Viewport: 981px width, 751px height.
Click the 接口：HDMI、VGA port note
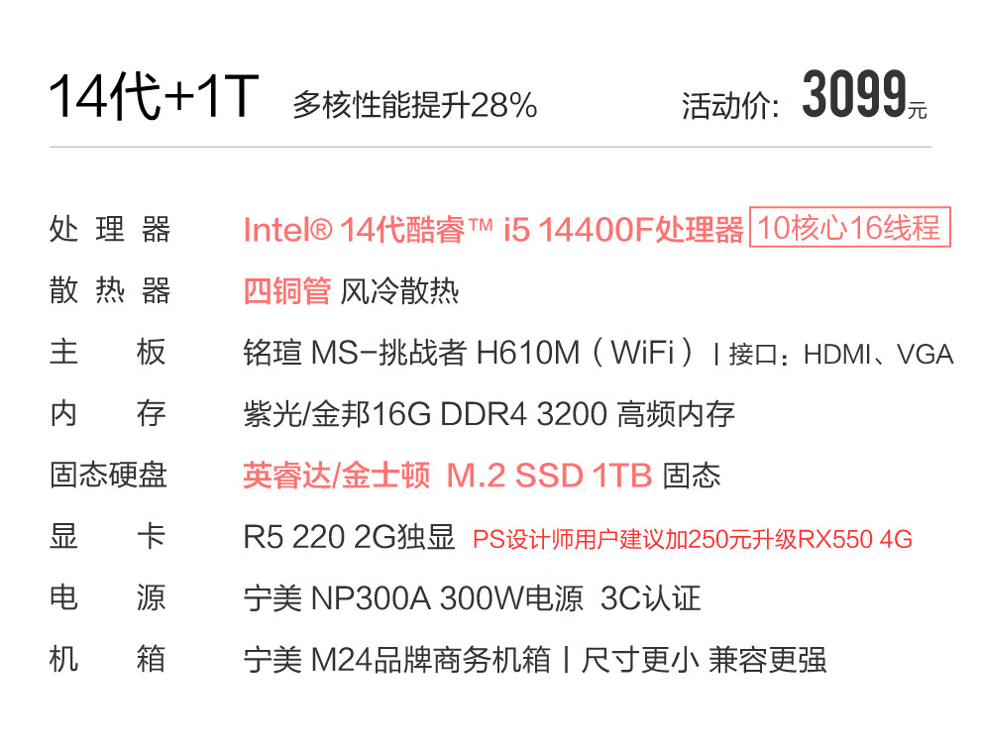[840, 354]
